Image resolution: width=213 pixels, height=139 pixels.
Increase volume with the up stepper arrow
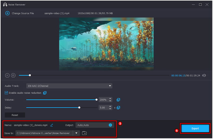[x=110, y=99]
